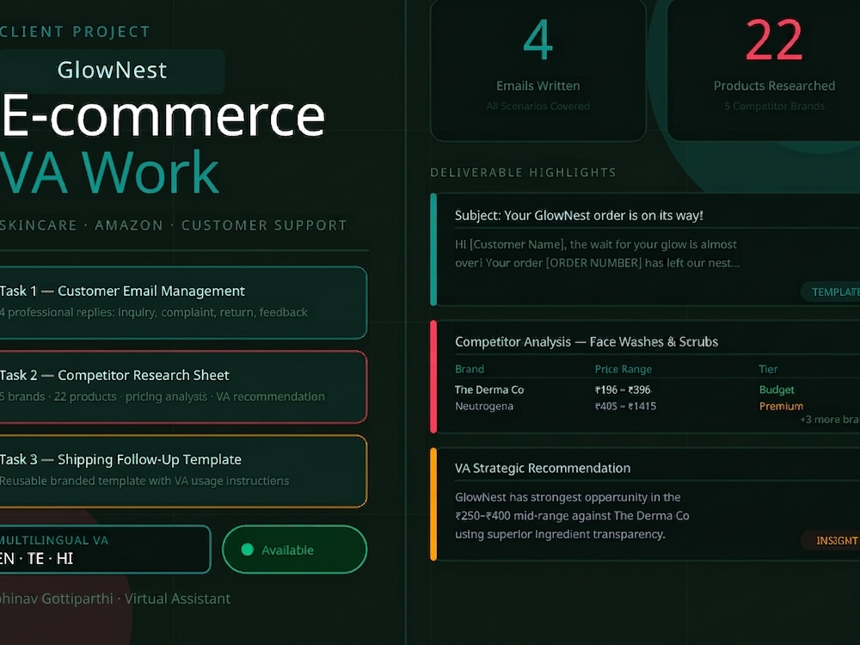This screenshot has width=860, height=645.
Task: Click the 'Brand' column header
Action: 470,369
